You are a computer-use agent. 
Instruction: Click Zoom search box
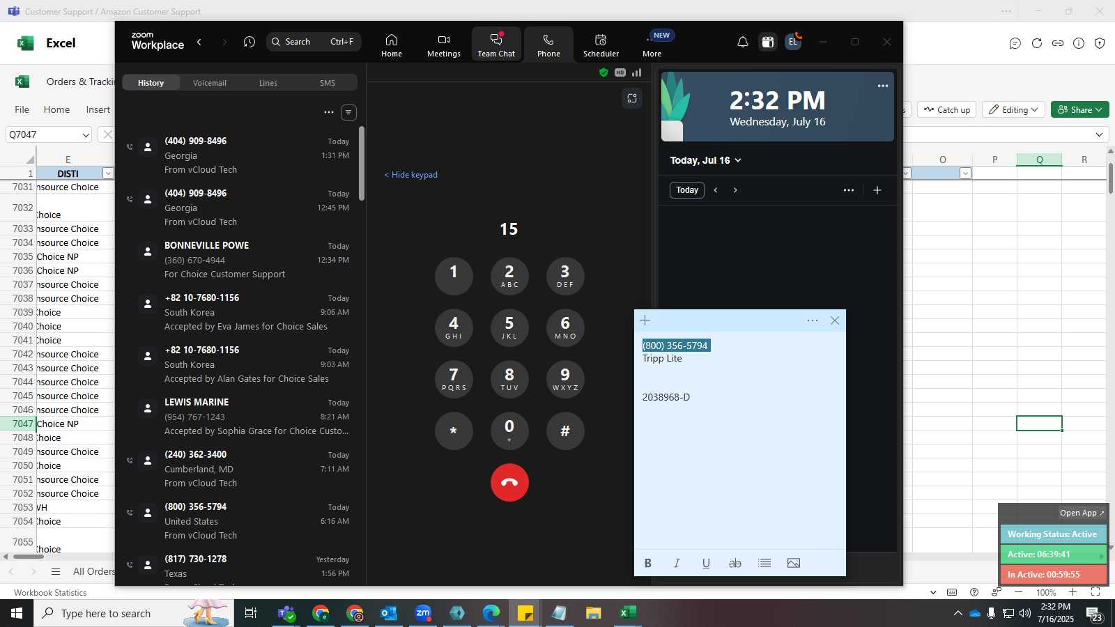point(314,42)
